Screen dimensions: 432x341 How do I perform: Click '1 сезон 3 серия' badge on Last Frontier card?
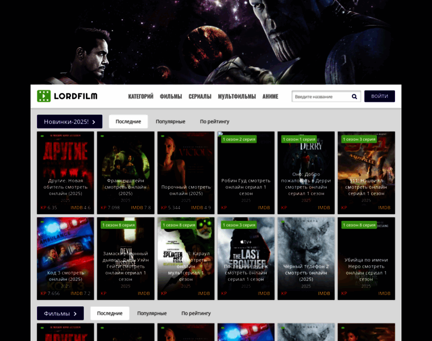point(239,225)
